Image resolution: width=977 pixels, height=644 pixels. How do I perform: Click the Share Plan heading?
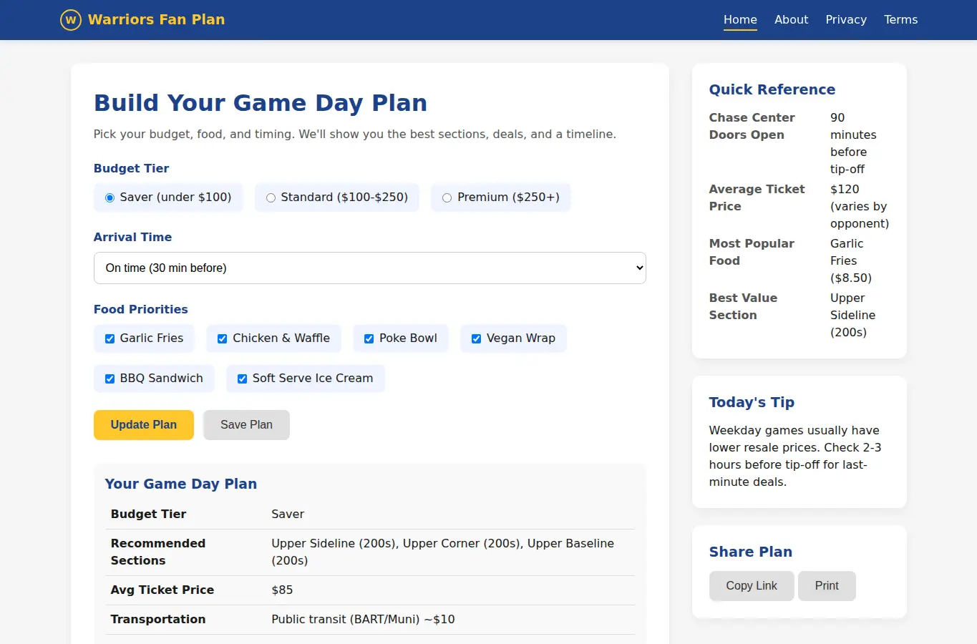coord(751,552)
